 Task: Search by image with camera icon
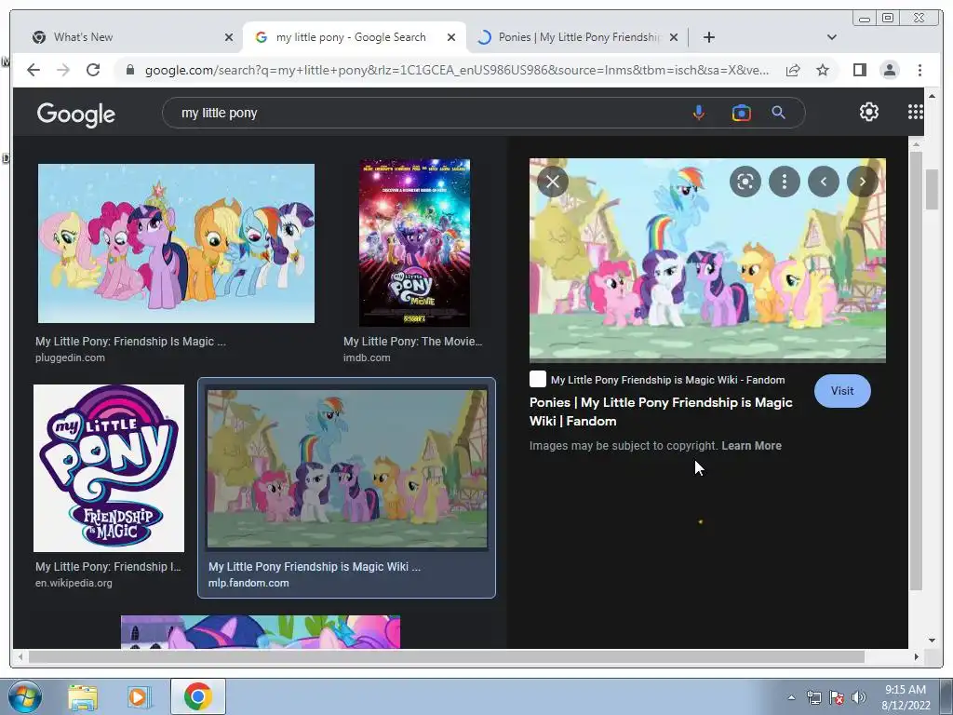(741, 113)
